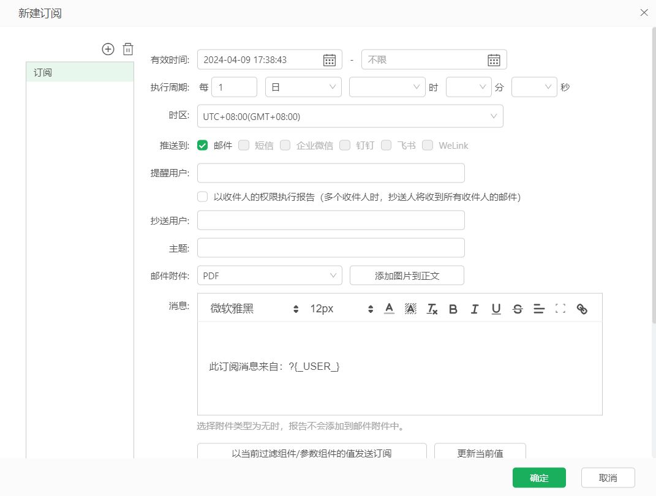Toggle italic in message editor

point(475,309)
